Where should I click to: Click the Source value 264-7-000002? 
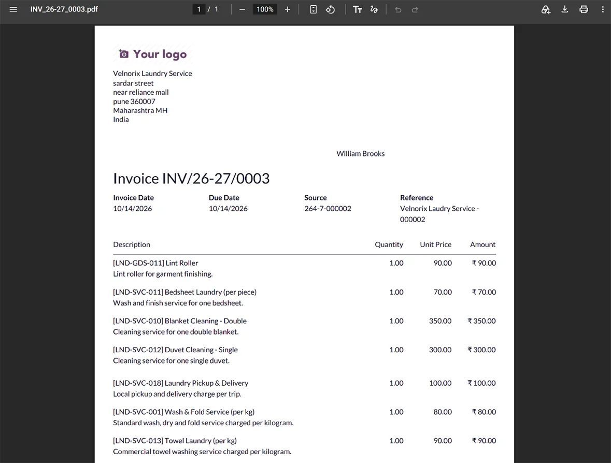(x=328, y=208)
